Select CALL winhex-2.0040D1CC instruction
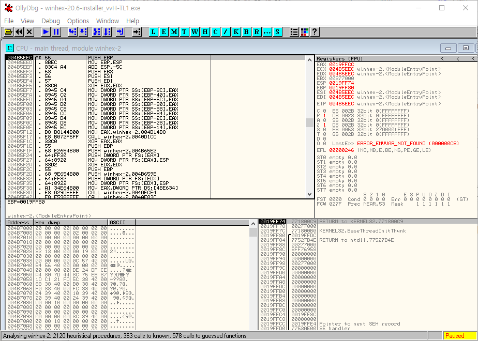Viewport: 478px width, 341px height. pyautogui.click(x=156, y=137)
